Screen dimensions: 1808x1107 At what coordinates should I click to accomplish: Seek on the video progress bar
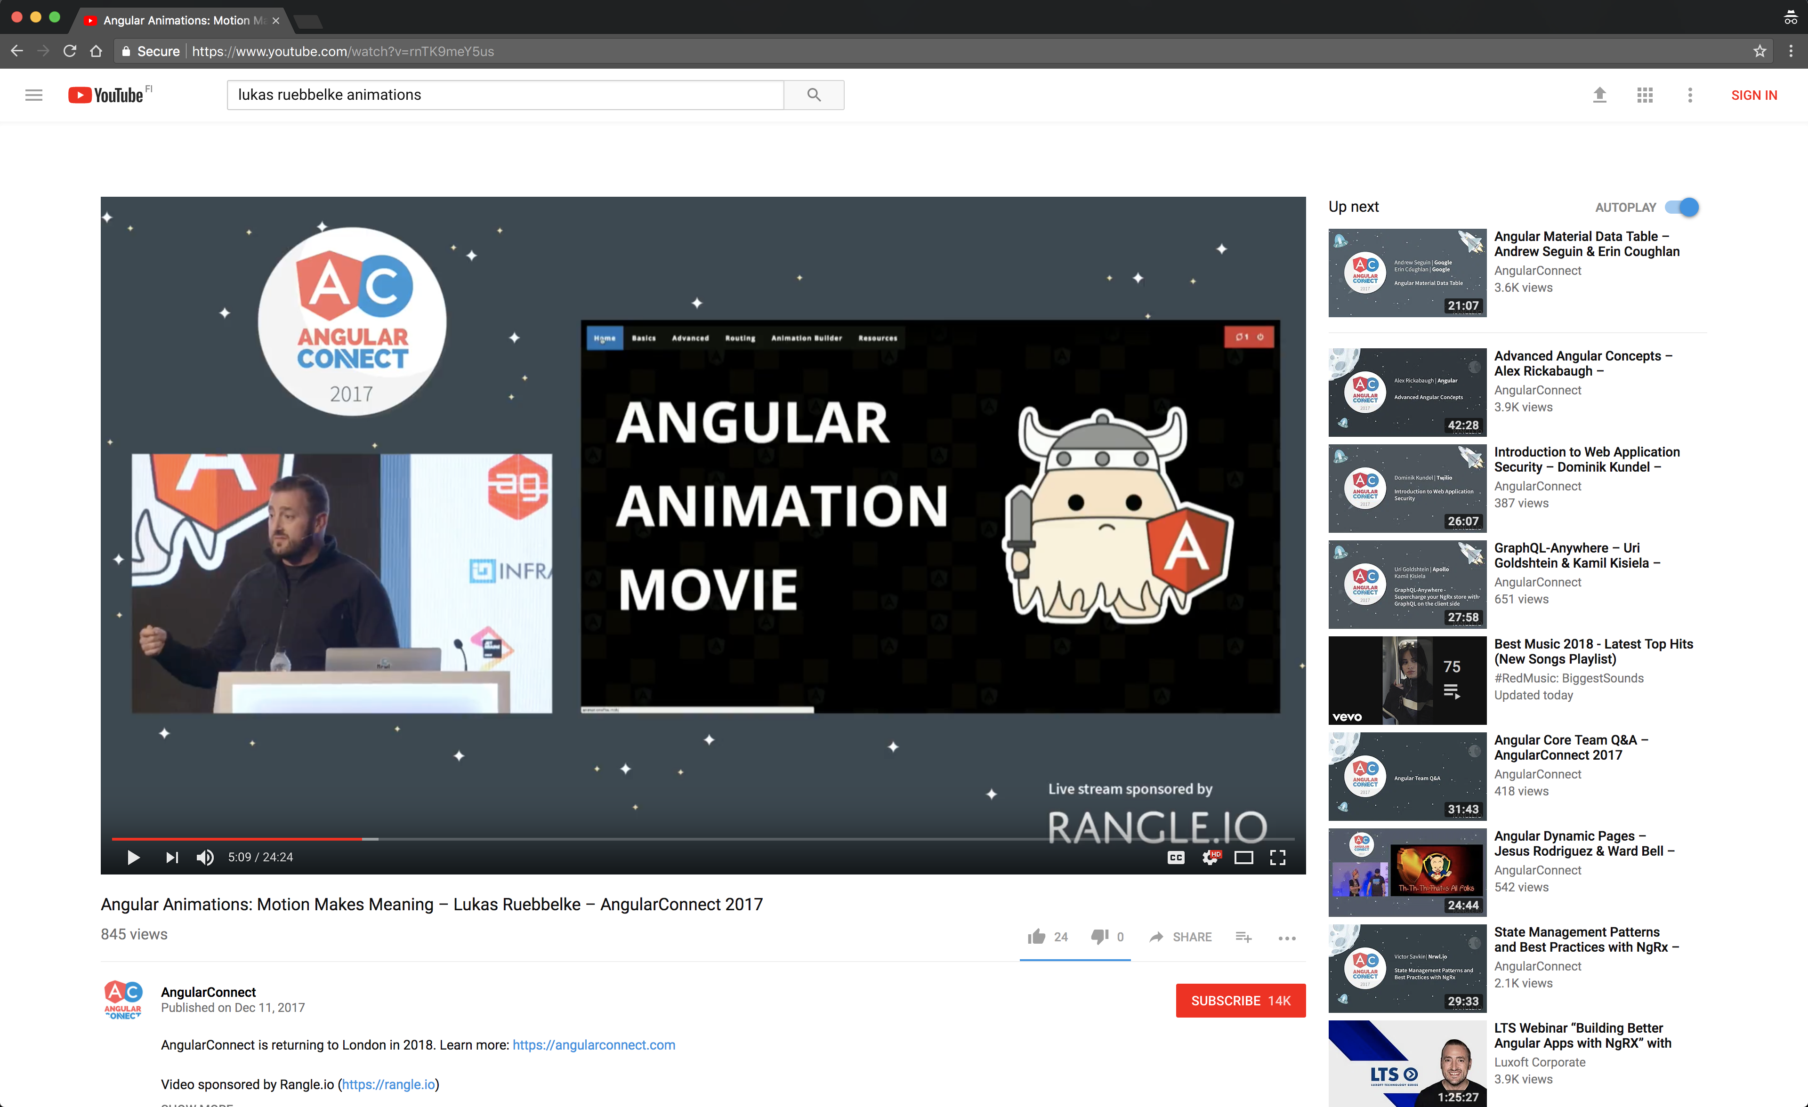(703, 839)
